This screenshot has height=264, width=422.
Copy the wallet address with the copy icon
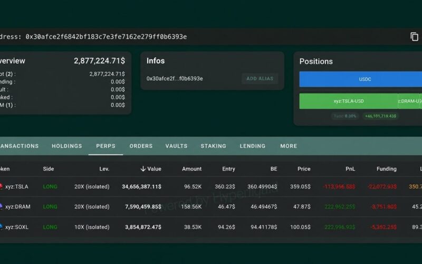tap(414, 36)
